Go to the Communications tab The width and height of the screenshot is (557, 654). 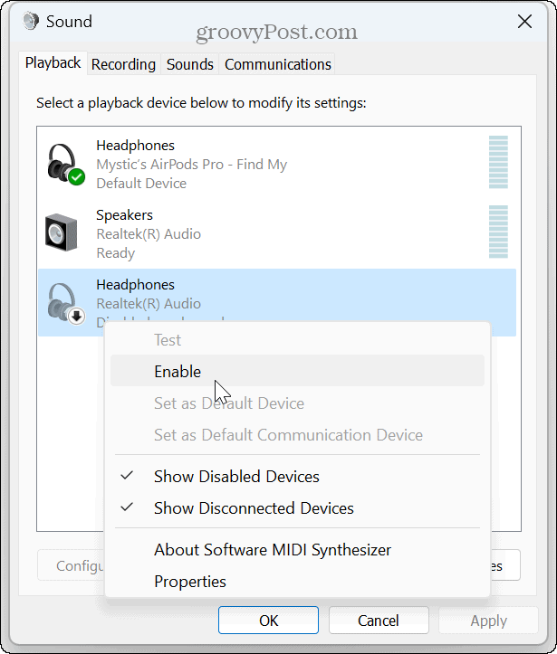(278, 64)
